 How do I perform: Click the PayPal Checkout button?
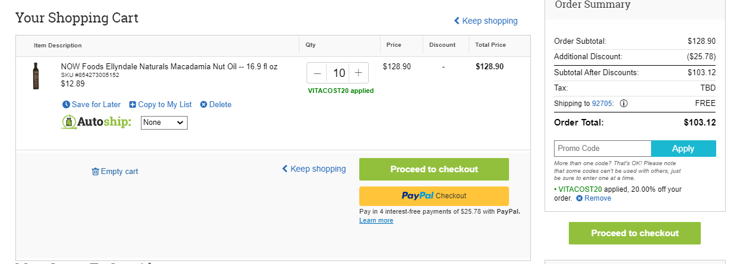click(x=434, y=196)
